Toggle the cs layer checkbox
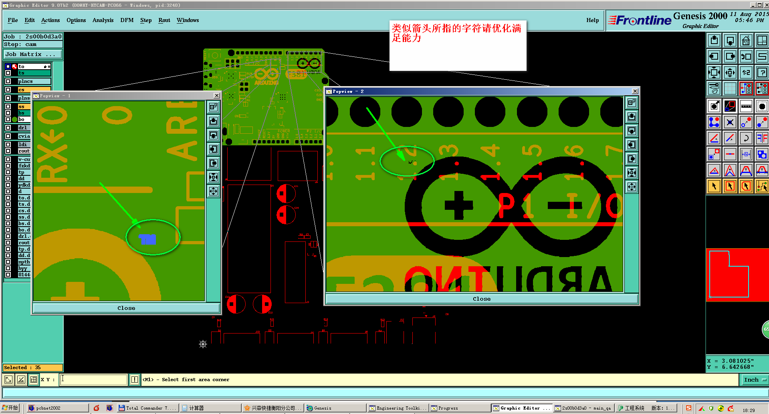Screen dimensions: 769x414 pyautogui.click(x=8, y=90)
